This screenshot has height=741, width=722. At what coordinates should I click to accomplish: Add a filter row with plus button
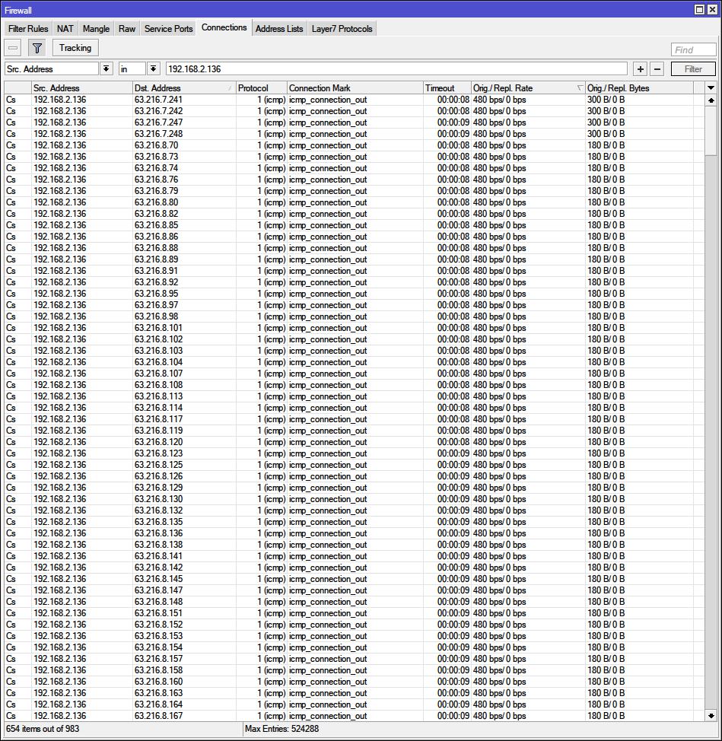click(641, 69)
